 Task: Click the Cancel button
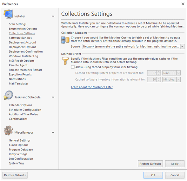pos(175,175)
